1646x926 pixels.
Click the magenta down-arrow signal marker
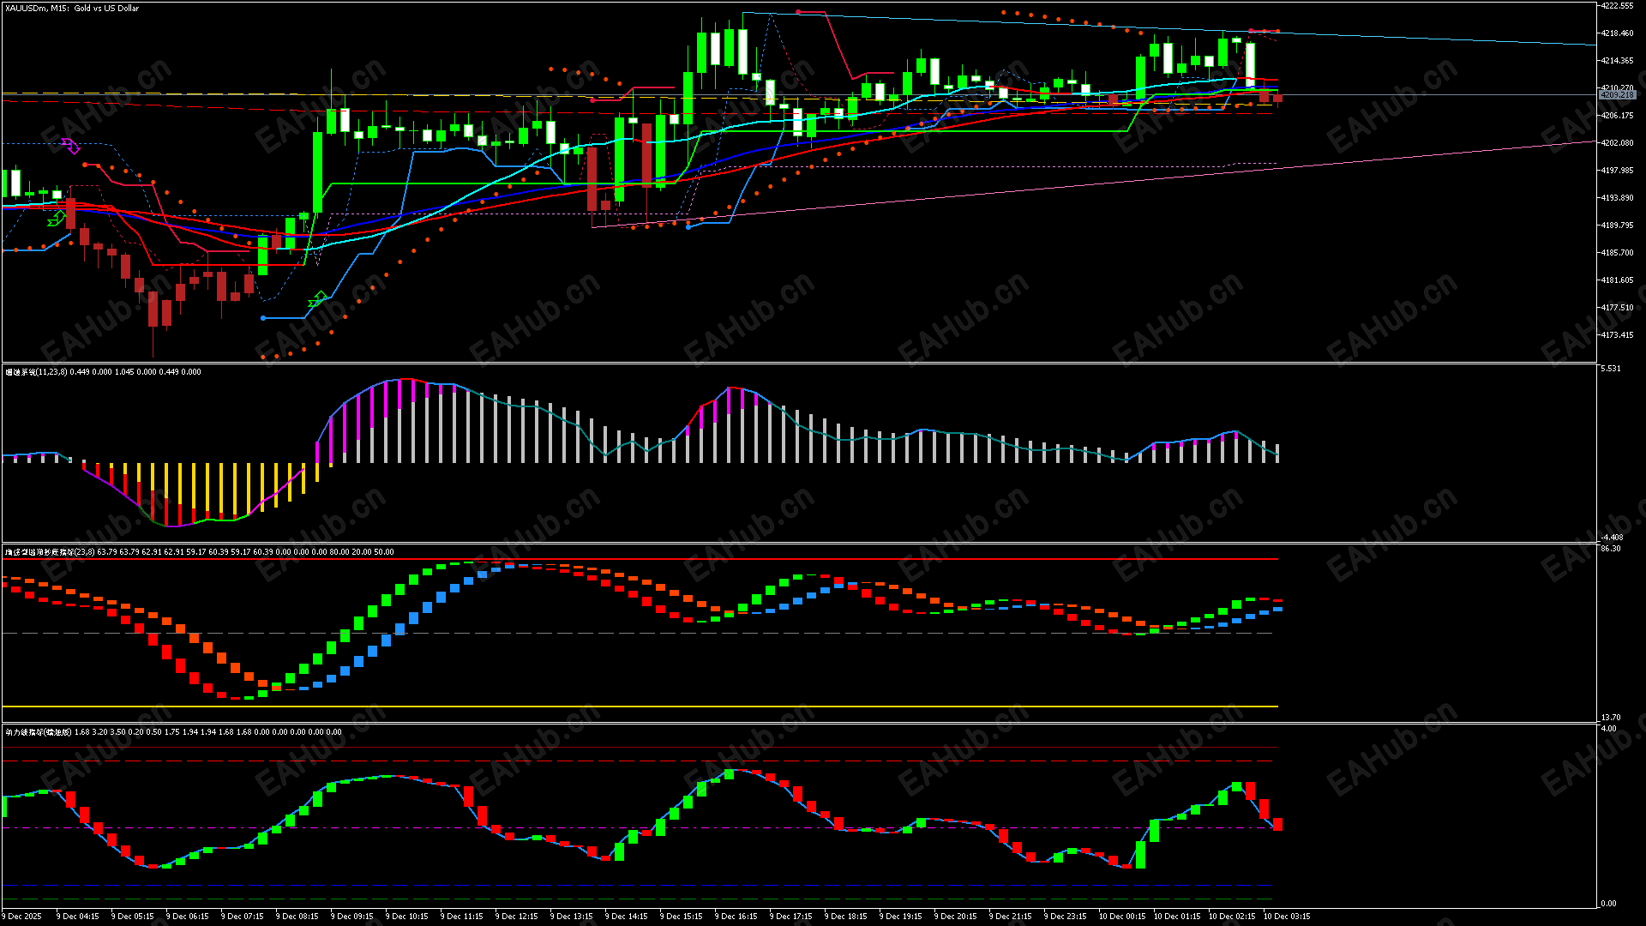click(x=72, y=147)
